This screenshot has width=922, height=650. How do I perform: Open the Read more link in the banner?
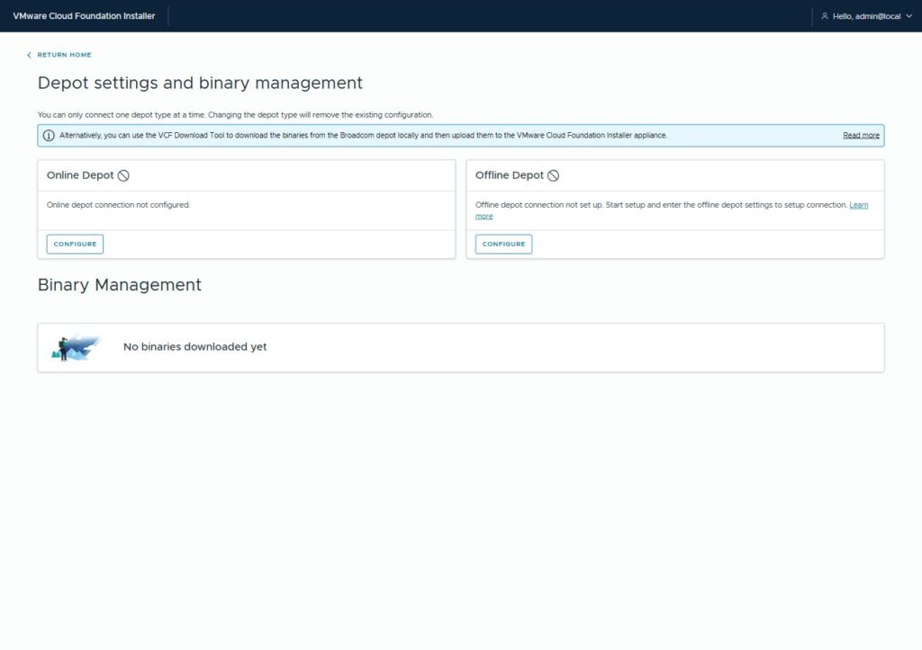(x=861, y=136)
